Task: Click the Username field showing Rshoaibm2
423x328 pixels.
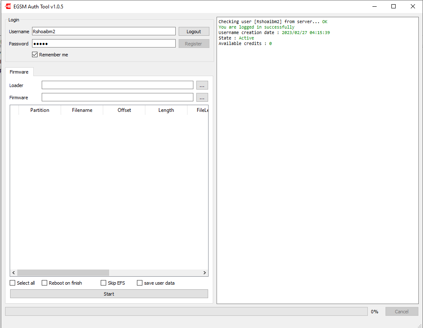Action: click(103, 31)
